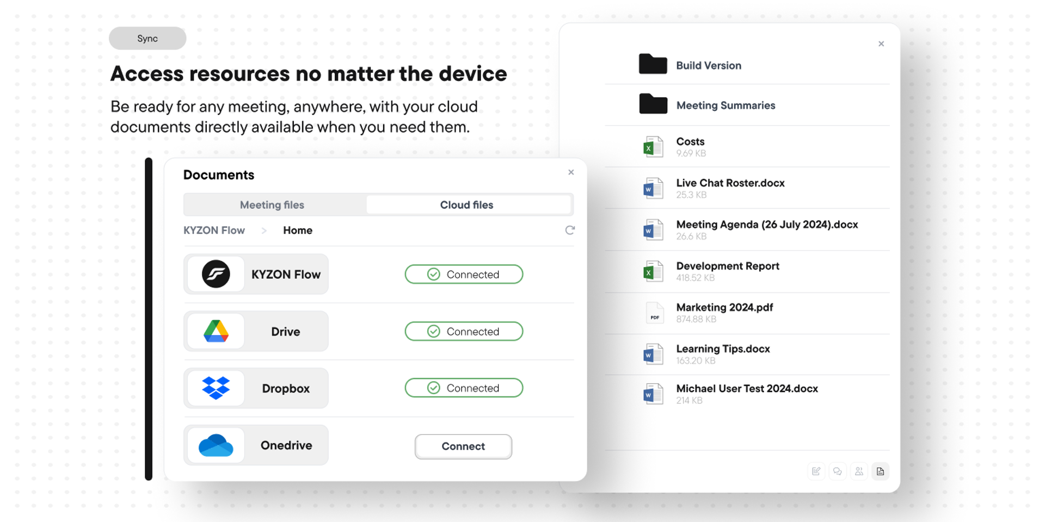Click the OneDrive cloud logo

click(216, 445)
